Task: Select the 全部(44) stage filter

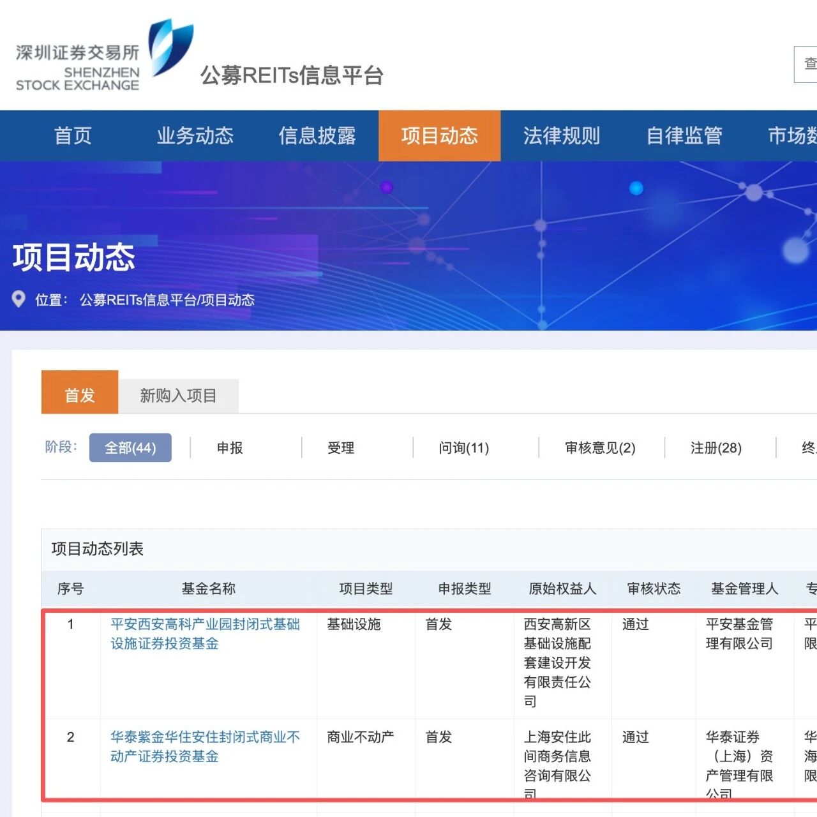Action: [x=130, y=447]
